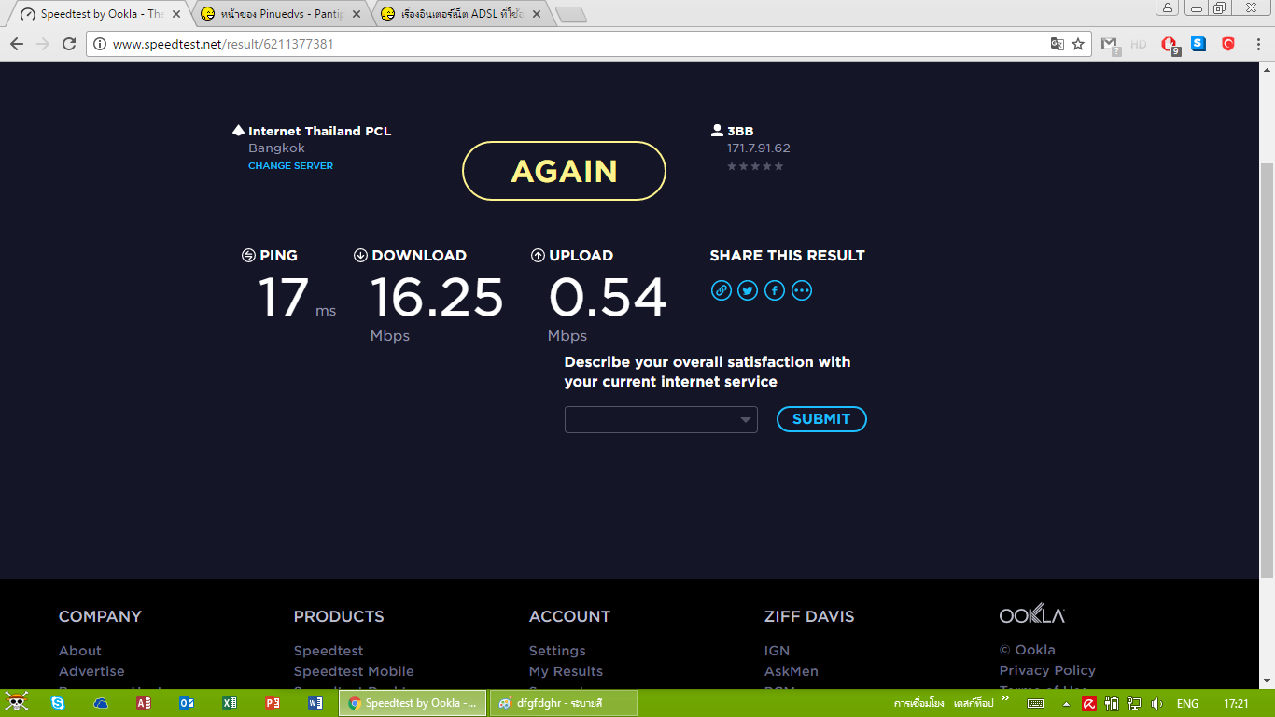Image resolution: width=1275 pixels, height=717 pixels.
Task: Click the AGAIN button to rerun test
Action: coord(564,171)
